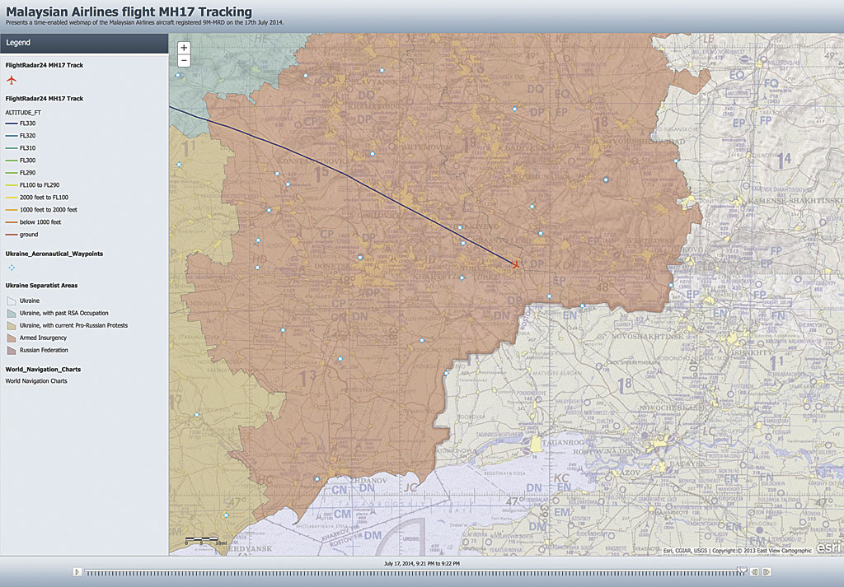844x587 pixels.
Task: Click the waypoint symbol in legend
Action: [x=12, y=268]
